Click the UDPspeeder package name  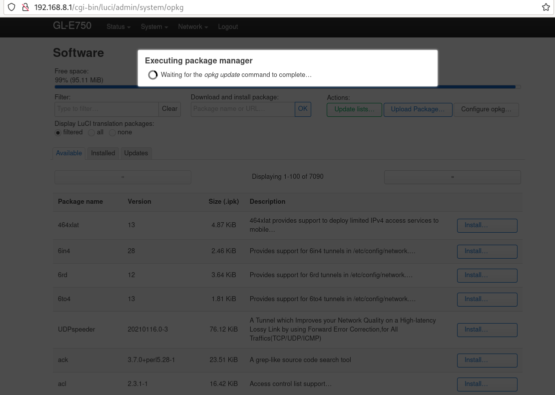tap(76, 330)
